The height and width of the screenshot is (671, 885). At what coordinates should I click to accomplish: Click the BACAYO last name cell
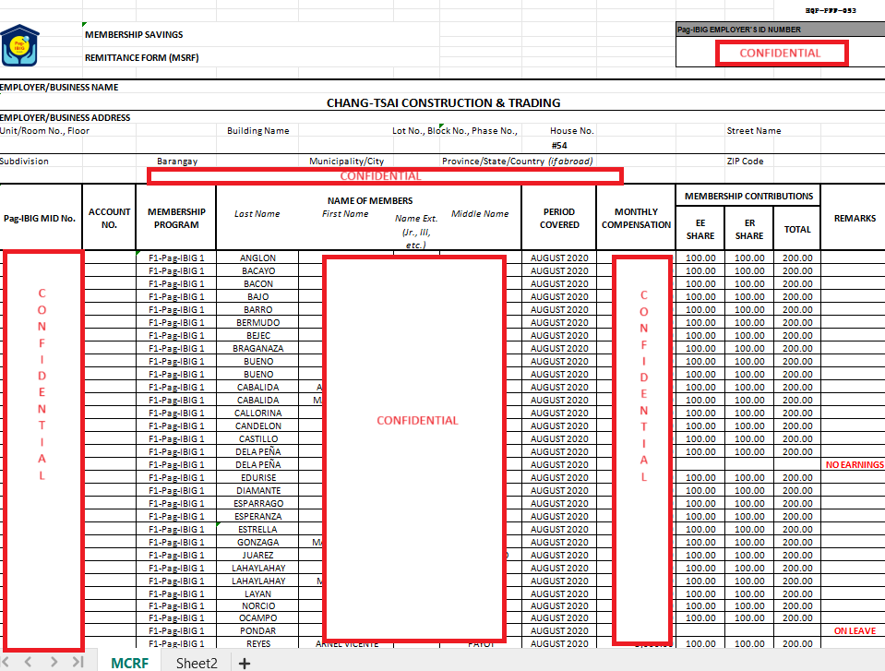(x=258, y=270)
